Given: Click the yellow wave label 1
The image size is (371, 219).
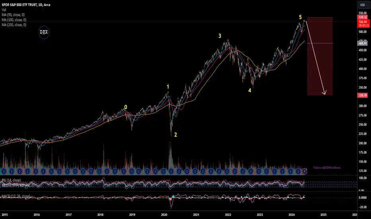Looking at the screenshot, I should pyautogui.click(x=168, y=87).
